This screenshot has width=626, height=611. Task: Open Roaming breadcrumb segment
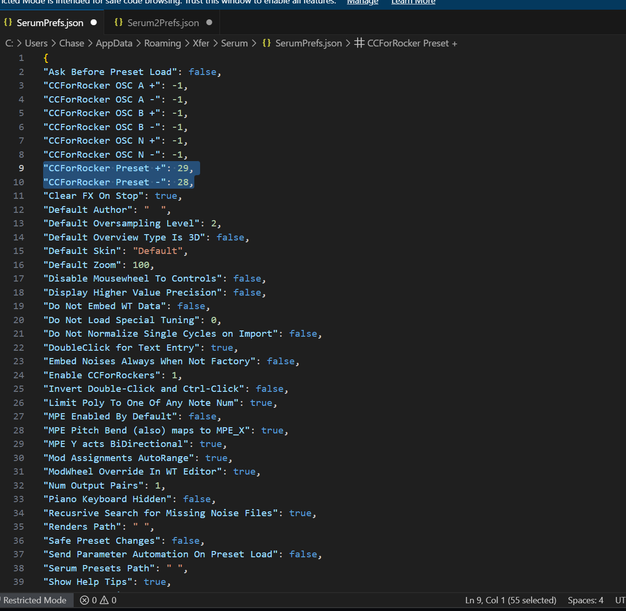coord(162,43)
